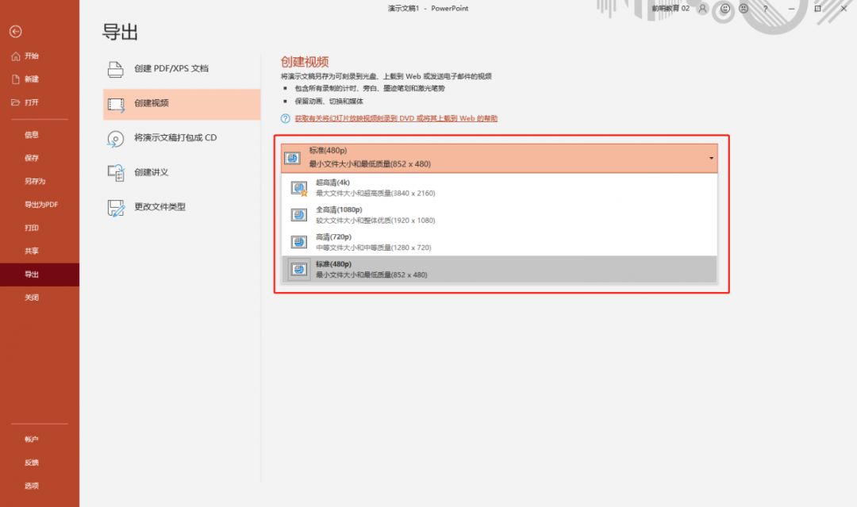Image resolution: width=857 pixels, height=507 pixels.
Task: Click the 720p option's slide icon
Action: tap(299, 242)
